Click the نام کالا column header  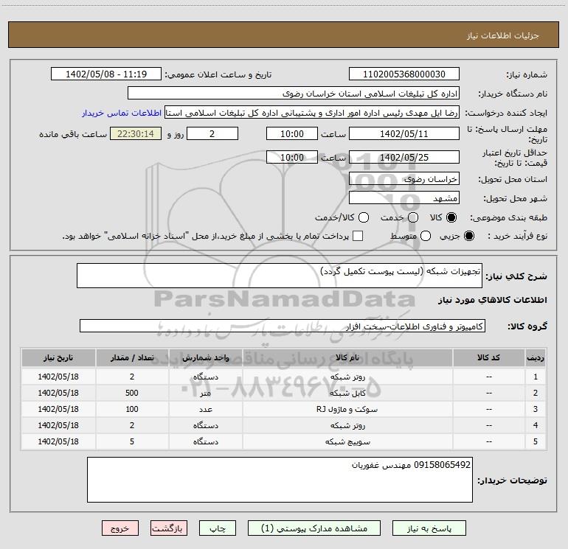347,357
